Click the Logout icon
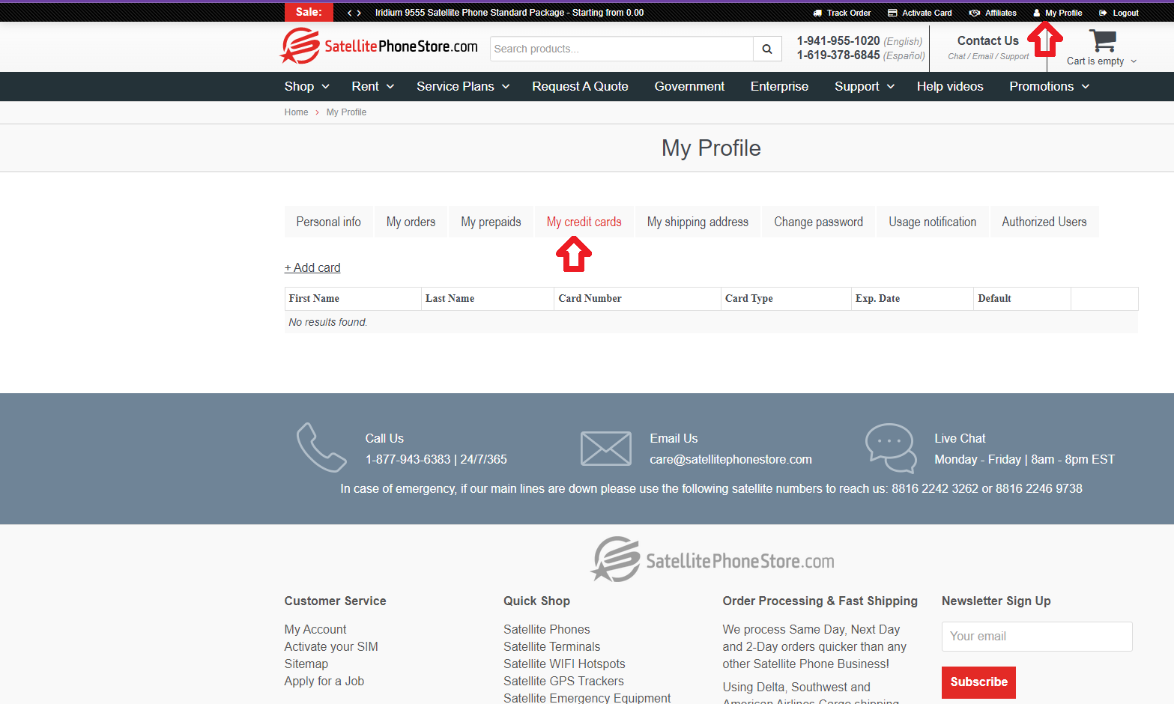The image size is (1174, 704). pos(1103,13)
